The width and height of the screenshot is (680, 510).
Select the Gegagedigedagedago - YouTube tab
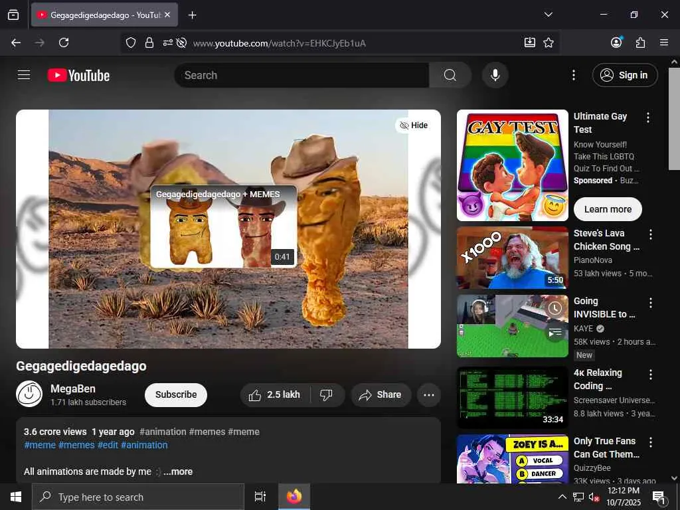(104, 15)
